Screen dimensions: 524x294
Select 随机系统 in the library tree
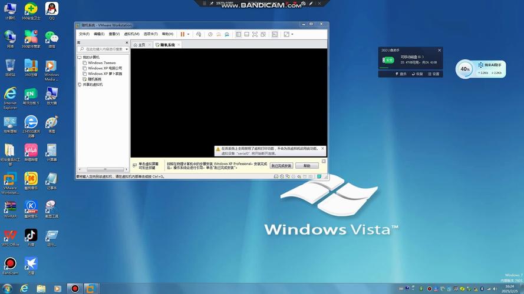[94, 79]
